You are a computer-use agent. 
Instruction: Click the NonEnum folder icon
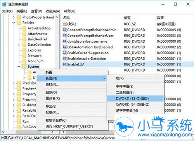[24, 61]
